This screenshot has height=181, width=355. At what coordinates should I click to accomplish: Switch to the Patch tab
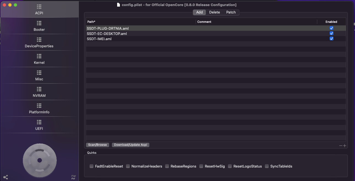pos(231,12)
